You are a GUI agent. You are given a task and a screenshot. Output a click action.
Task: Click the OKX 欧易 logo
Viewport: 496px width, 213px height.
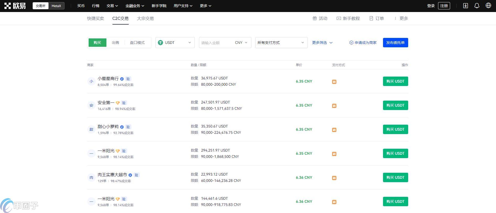tap(15, 6)
